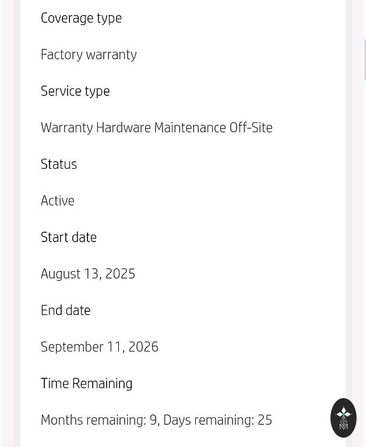
Task: Click the word September in end date
Action: tap(72, 347)
